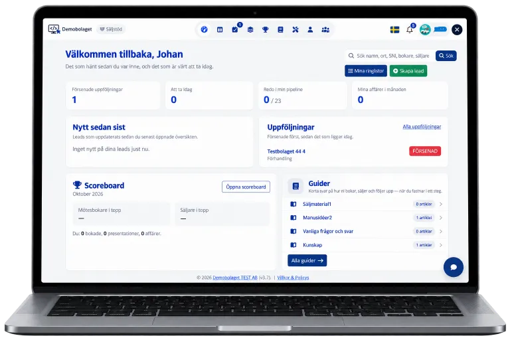
Task: Open the Redo i min pipeline card
Action: coord(303,96)
